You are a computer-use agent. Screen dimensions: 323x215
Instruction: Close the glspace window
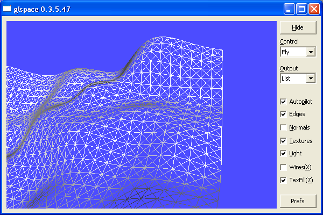314,9
